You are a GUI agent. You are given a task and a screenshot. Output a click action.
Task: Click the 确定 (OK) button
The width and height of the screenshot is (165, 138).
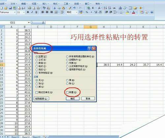(73, 99)
